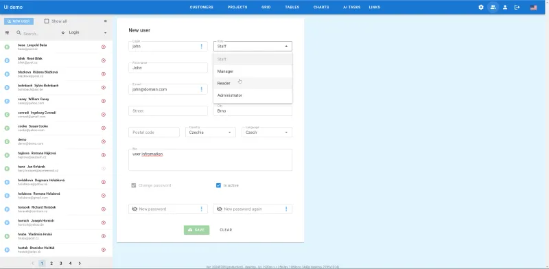Delete user bohnbach Sylvio Bohnbach
549x269 pixels.
click(x=104, y=88)
